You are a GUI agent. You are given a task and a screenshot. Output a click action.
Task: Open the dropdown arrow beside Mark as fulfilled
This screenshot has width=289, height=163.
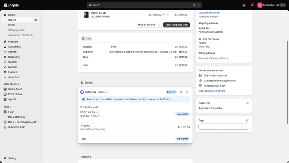[x=159, y=25]
